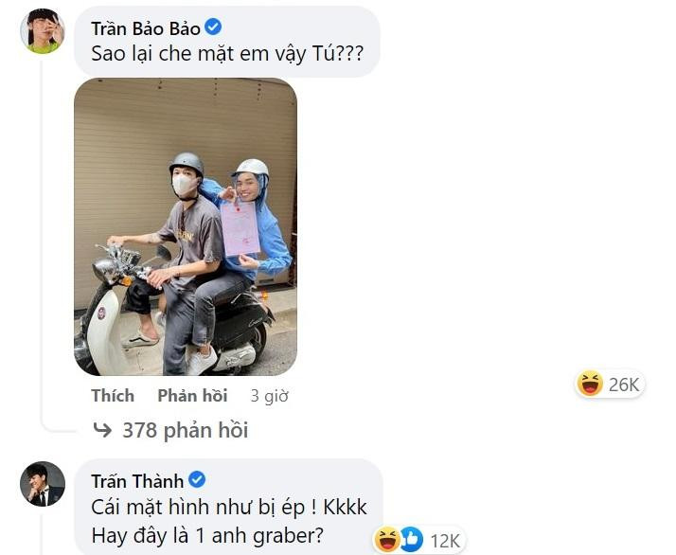
Task: Like the comment using Thích
Action: [x=113, y=396]
